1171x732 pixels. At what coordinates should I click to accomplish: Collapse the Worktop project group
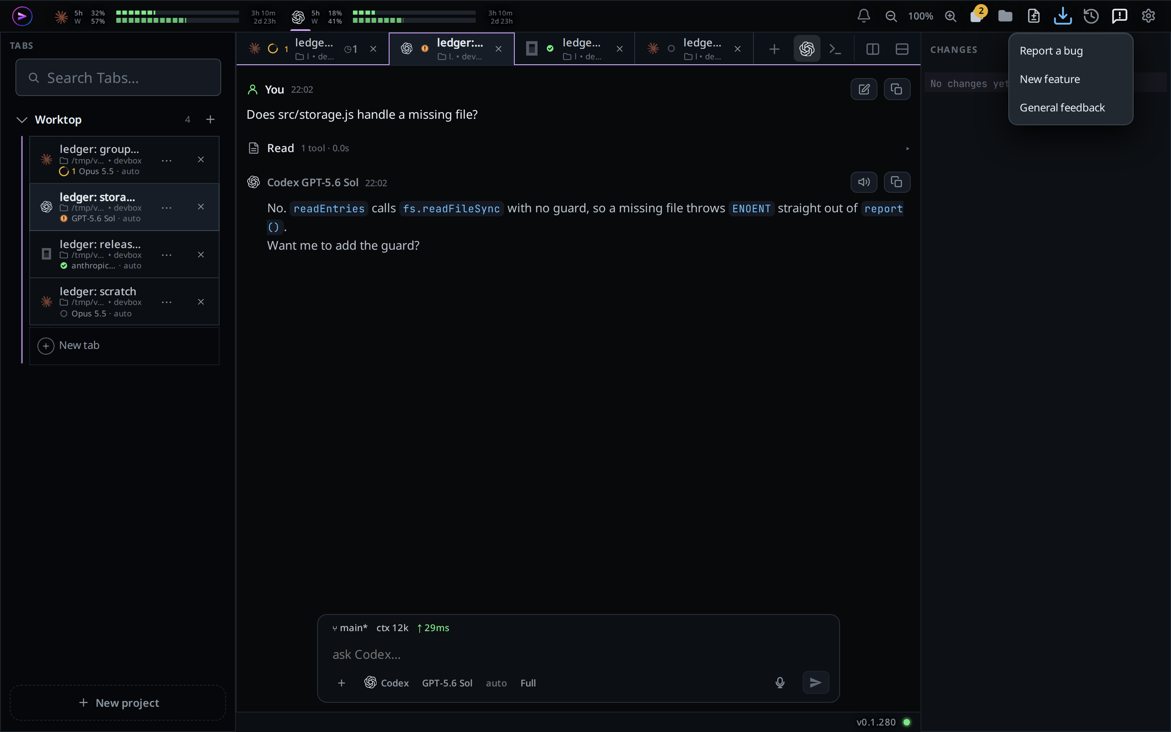(22, 120)
